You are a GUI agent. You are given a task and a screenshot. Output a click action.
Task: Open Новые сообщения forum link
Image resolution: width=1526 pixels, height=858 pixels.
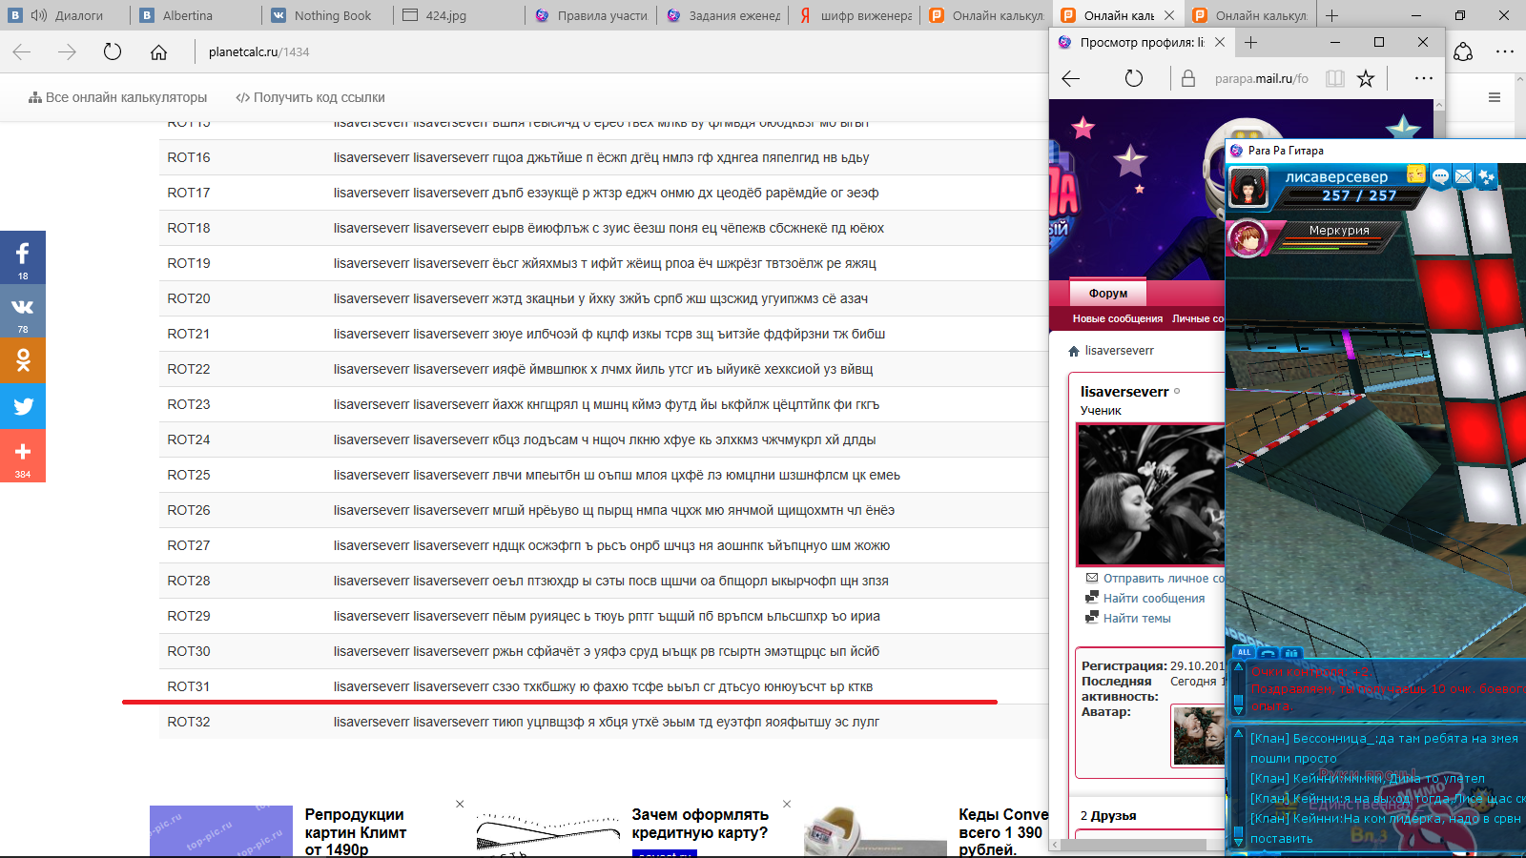tap(1117, 319)
